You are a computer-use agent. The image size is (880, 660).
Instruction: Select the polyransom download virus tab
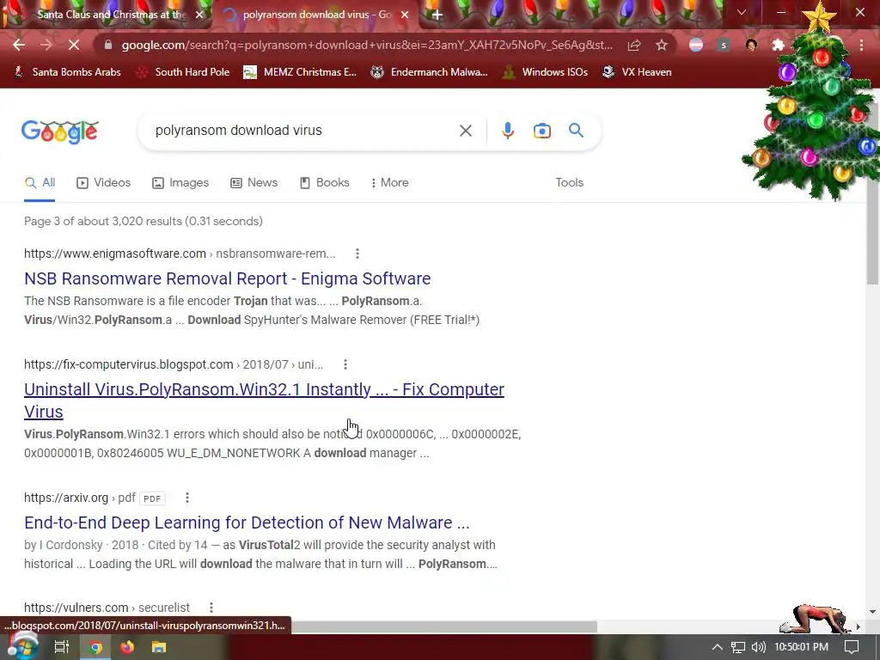point(317,15)
